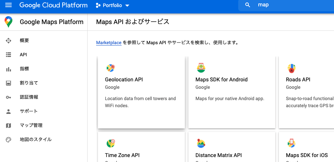The image size is (334, 162).
Task: Click the Google Maps Platform heading
Action: (x=52, y=22)
